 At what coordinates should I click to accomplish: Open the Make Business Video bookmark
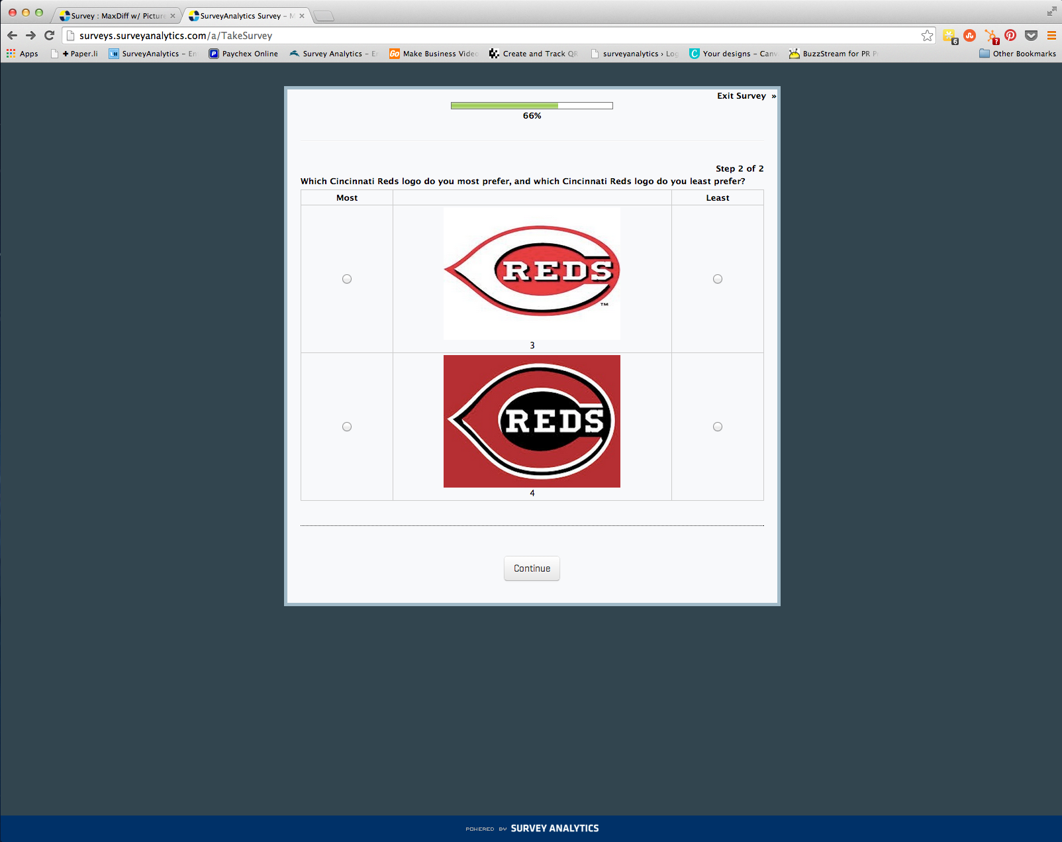(x=434, y=54)
